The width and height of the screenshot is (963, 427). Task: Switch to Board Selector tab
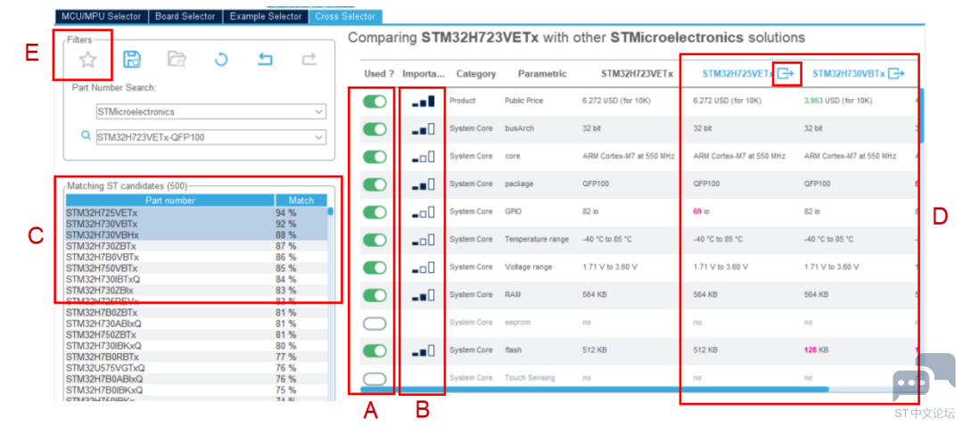coord(185,16)
